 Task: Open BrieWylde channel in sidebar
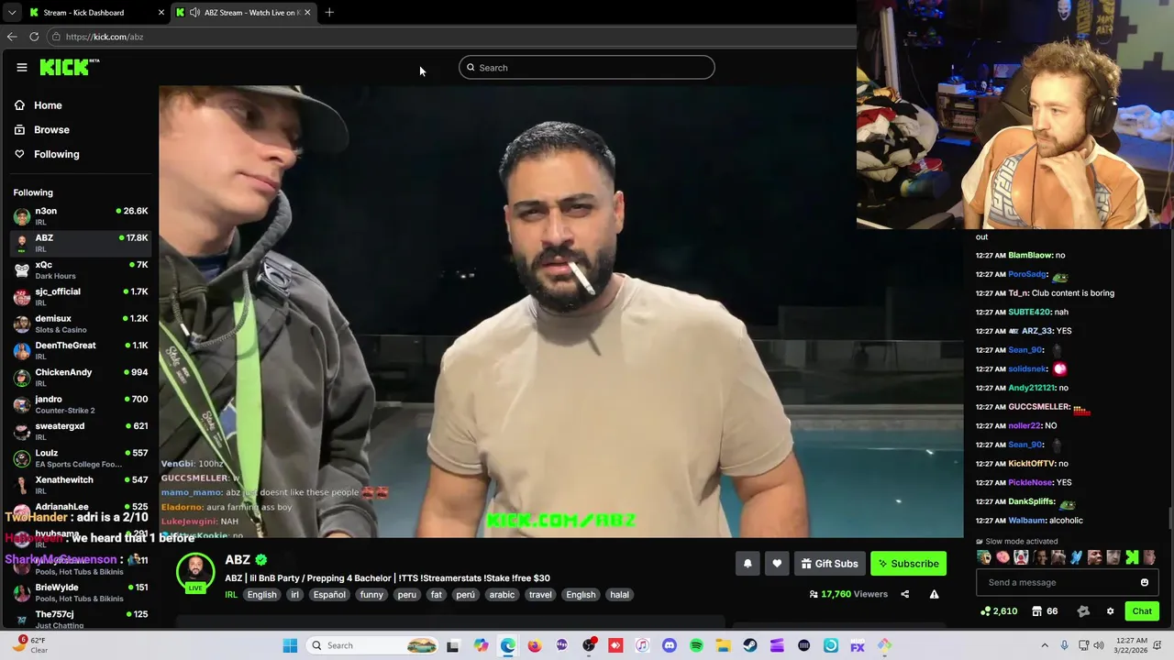pyautogui.click(x=81, y=592)
